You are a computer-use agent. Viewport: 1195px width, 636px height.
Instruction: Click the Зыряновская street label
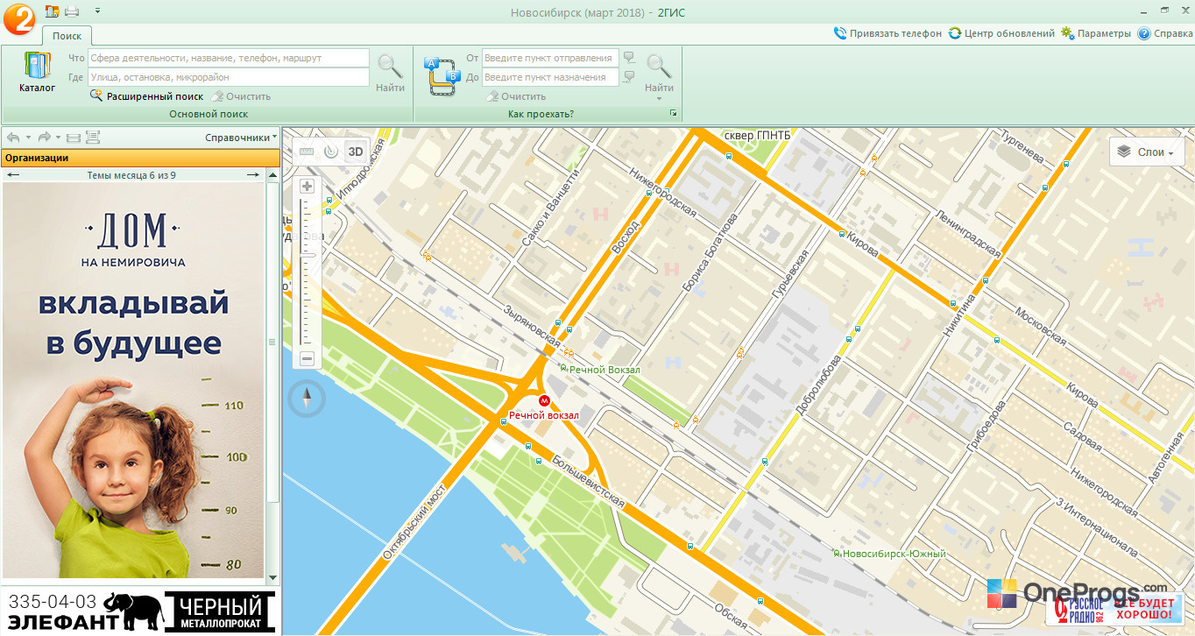tap(532, 325)
